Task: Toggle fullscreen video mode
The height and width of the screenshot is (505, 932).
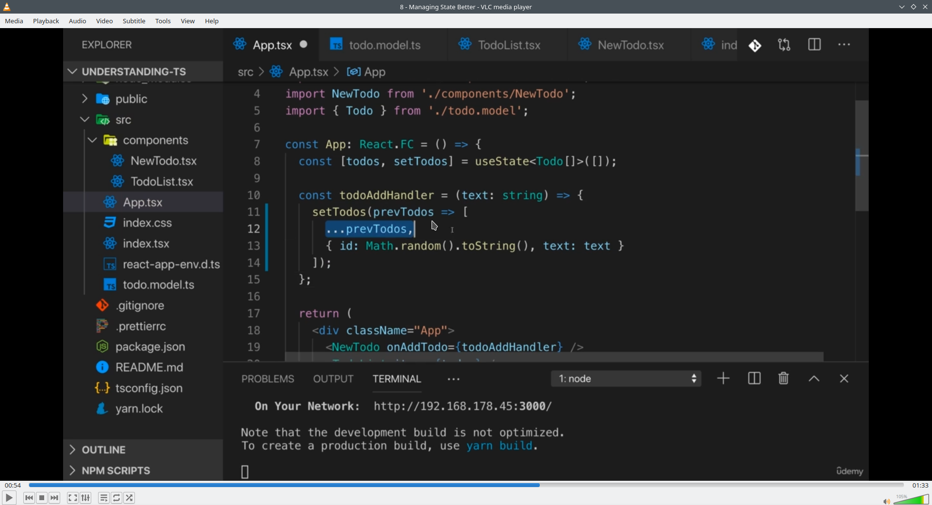Action: pyautogui.click(x=72, y=498)
